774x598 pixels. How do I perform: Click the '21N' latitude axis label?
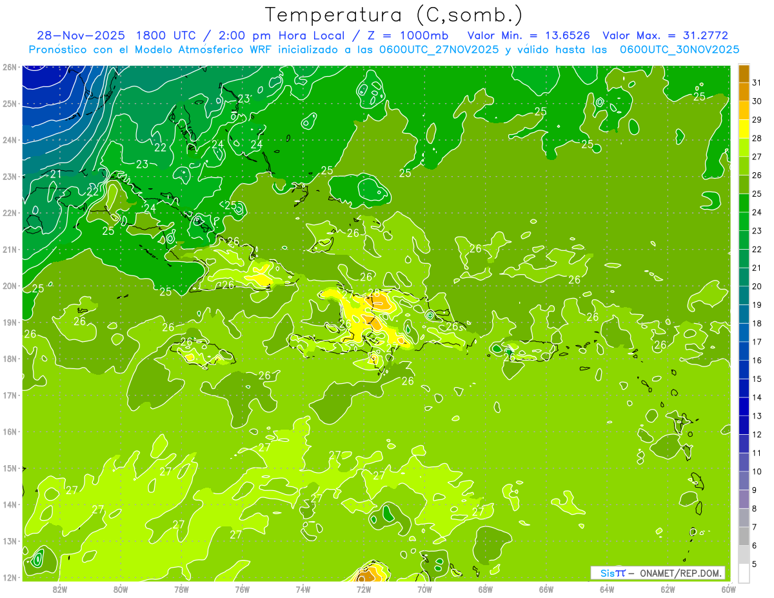[x=10, y=249]
